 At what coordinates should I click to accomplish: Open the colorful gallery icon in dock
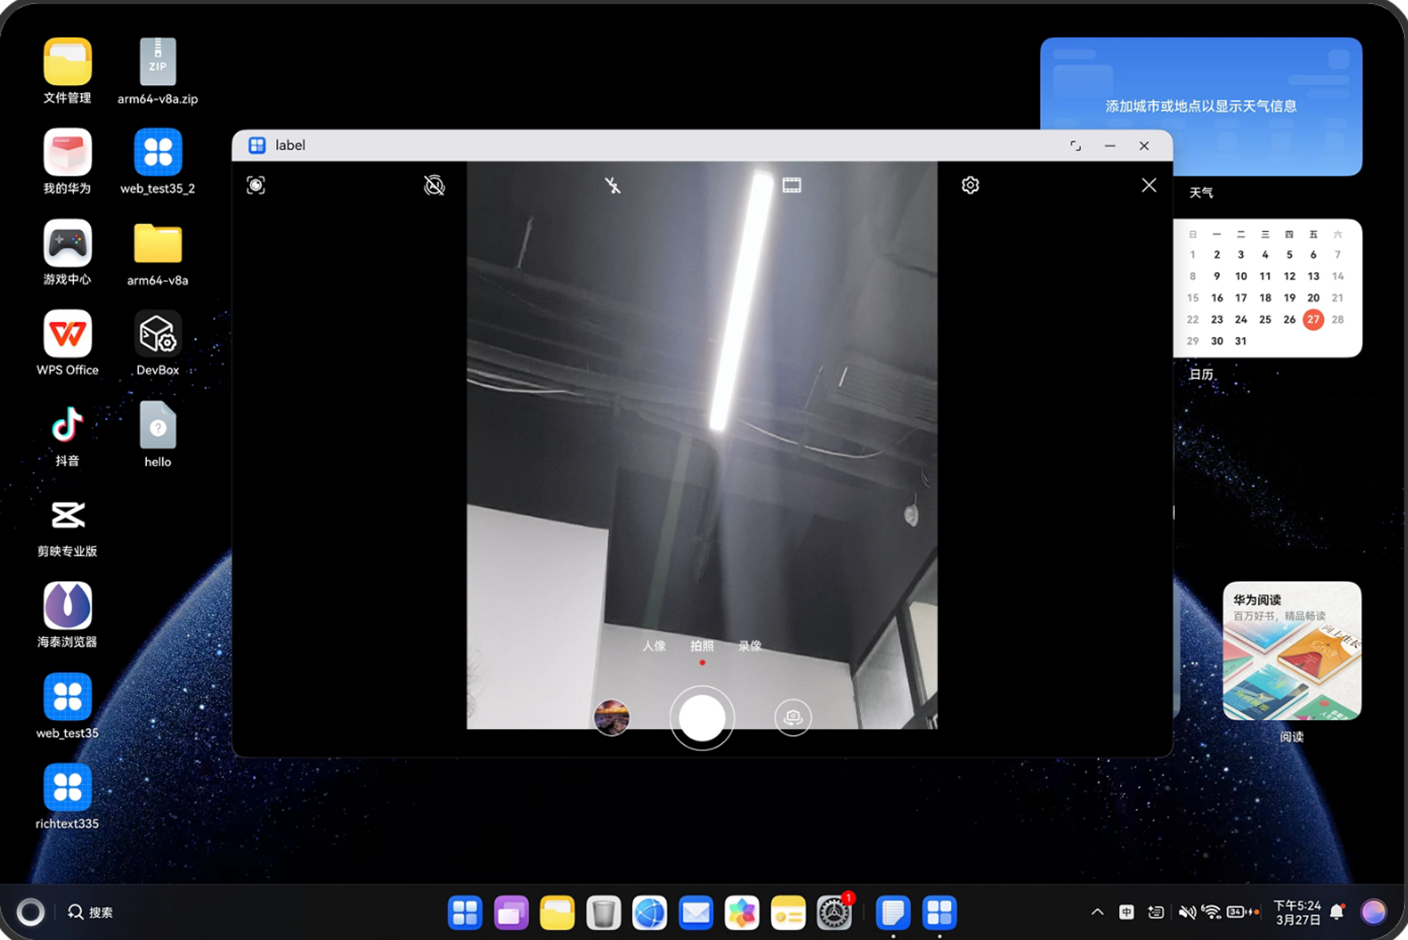pyautogui.click(x=742, y=912)
